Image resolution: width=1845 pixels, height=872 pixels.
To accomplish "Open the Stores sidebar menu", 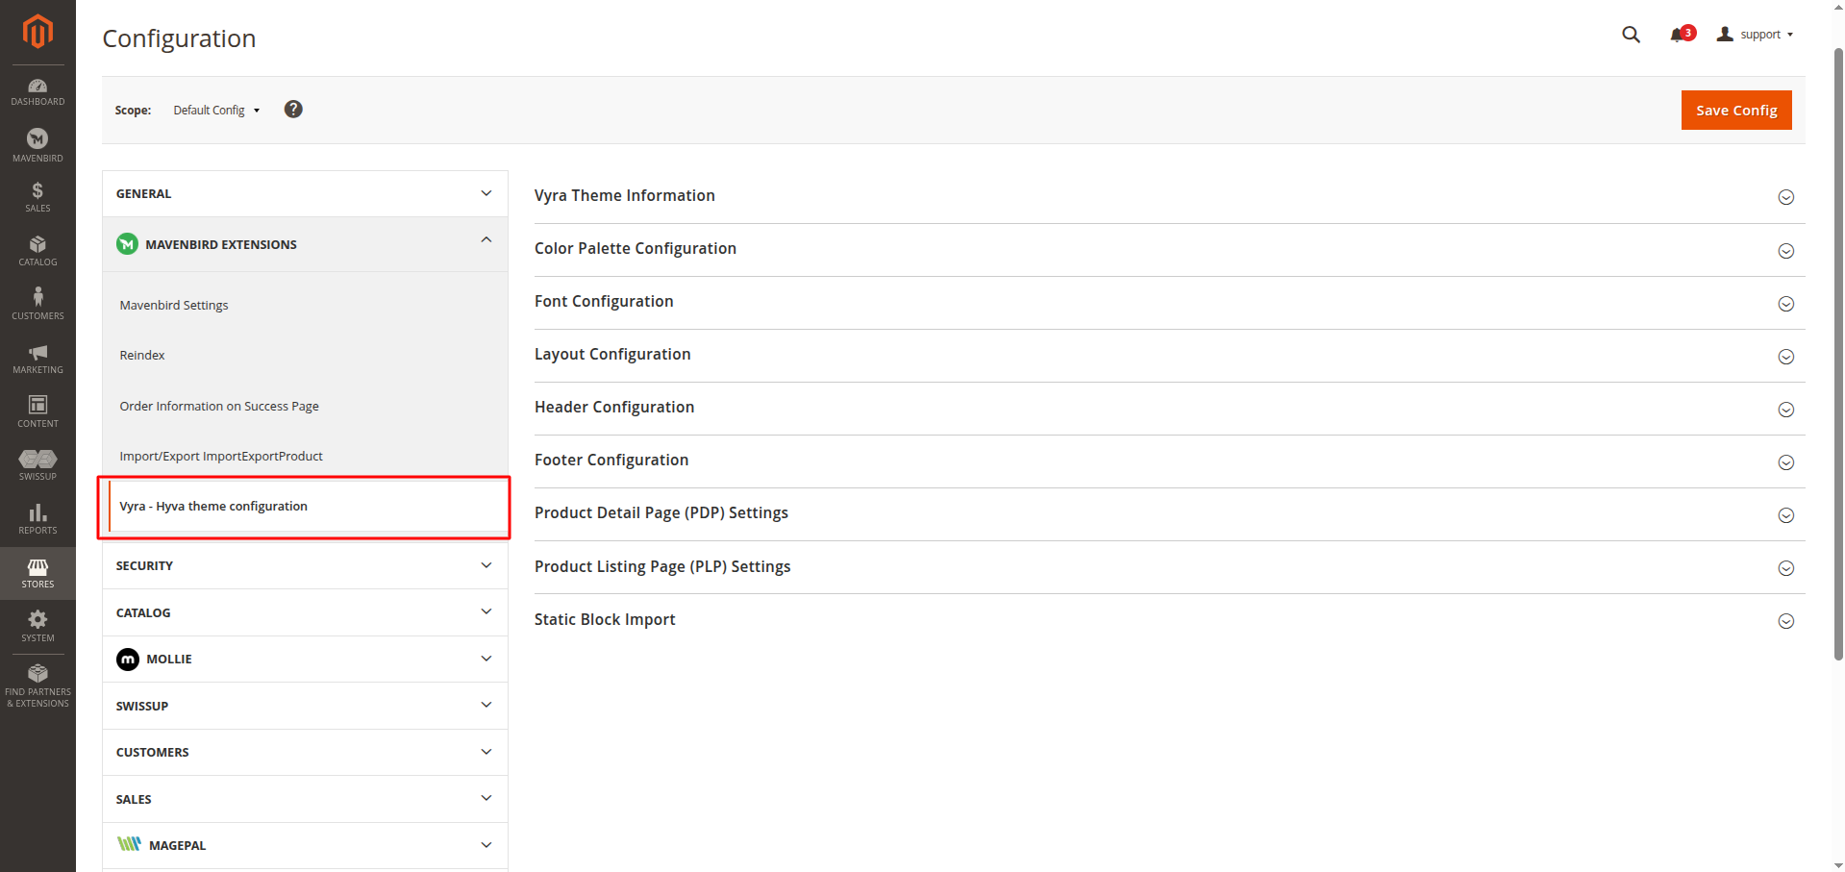I will pos(37,574).
